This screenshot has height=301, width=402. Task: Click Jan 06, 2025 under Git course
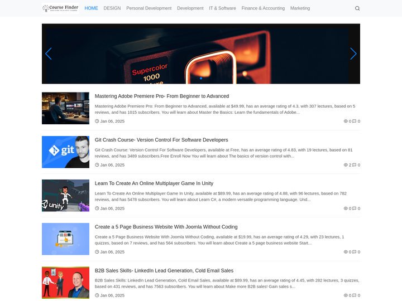(112, 165)
